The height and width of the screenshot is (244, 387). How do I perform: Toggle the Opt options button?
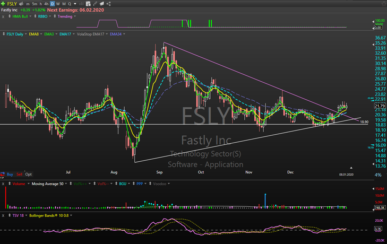tap(28, 175)
